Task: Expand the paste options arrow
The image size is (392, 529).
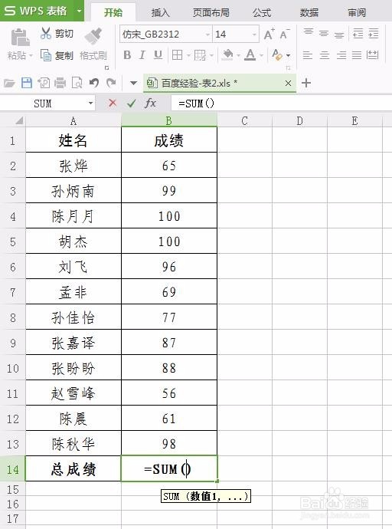Action: tap(31, 55)
